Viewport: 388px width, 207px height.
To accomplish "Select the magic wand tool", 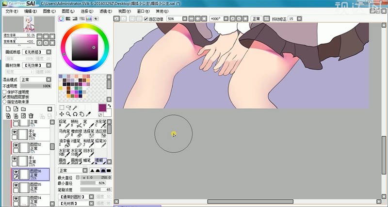I will pyautogui.click(x=75, y=107).
